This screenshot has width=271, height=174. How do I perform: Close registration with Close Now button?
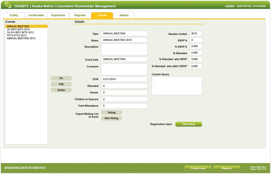(x=189, y=124)
